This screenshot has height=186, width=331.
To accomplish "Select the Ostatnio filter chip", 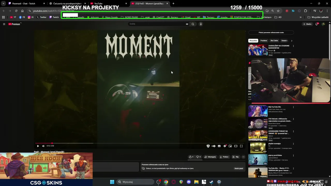I will (x=284, y=41).
